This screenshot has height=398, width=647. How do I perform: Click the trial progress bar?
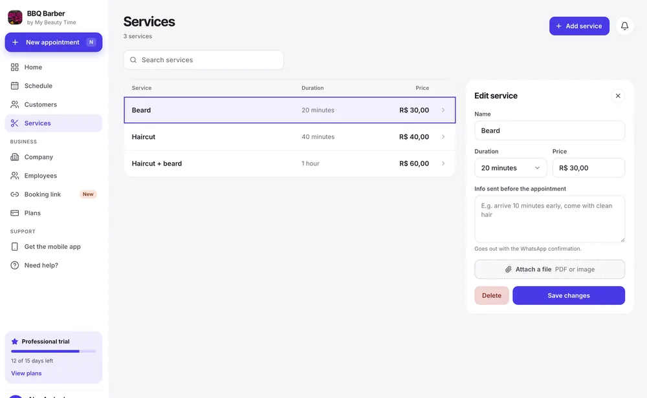(x=54, y=351)
